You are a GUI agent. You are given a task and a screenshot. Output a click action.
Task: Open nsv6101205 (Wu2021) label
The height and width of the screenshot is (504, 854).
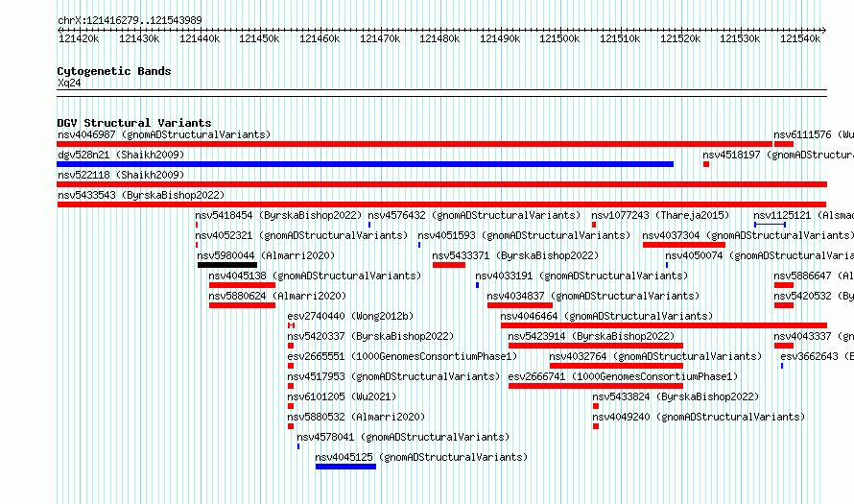coord(342,396)
